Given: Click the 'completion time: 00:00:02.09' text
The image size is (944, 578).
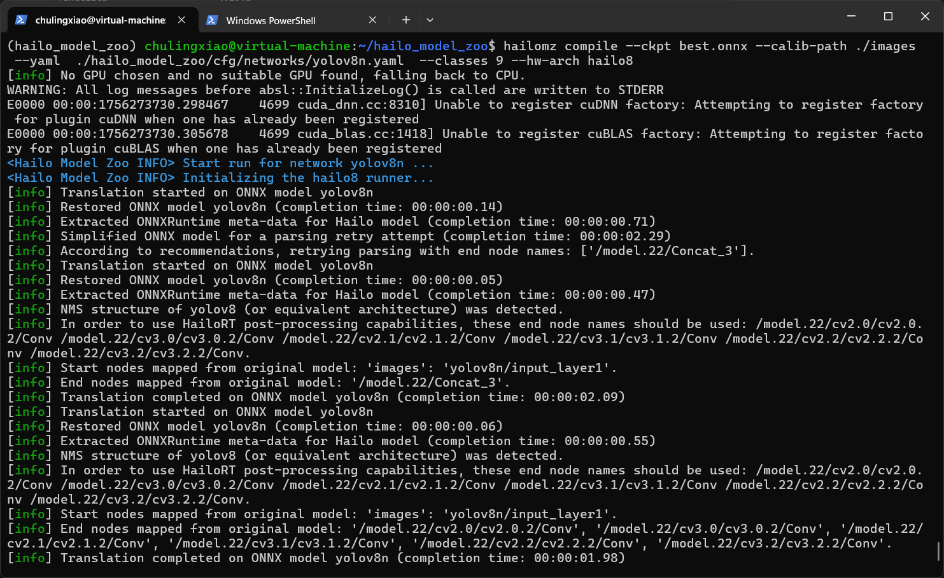Looking at the screenshot, I should tap(511, 397).
